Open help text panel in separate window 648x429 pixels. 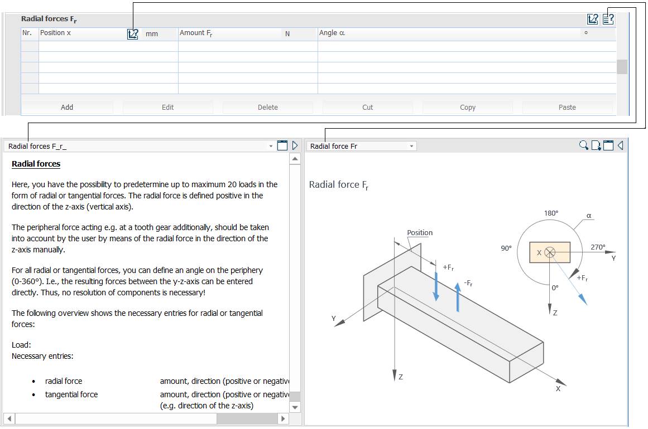point(282,145)
